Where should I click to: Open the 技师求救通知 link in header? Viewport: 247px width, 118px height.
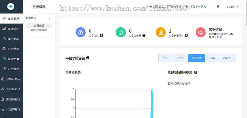[196, 7]
